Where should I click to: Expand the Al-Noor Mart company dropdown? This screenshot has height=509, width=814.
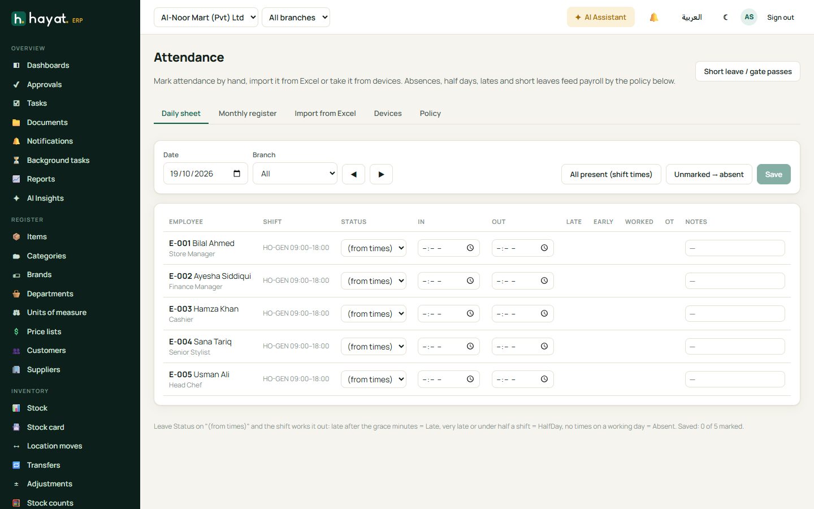point(206,18)
